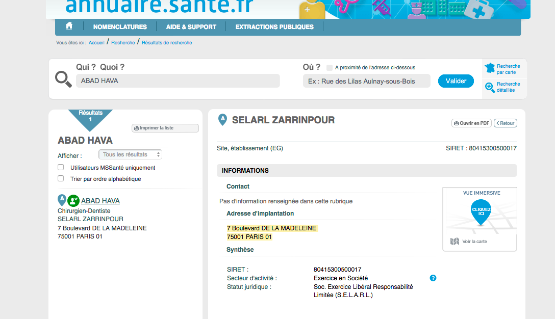Go to the home page icon
555x319 pixels.
69,26
